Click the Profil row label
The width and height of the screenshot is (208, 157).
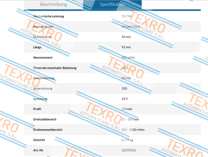pyautogui.click(x=37, y=109)
